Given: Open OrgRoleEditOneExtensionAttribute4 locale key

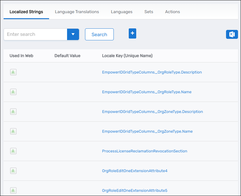Looking at the screenshot, I should coord(135,171).
